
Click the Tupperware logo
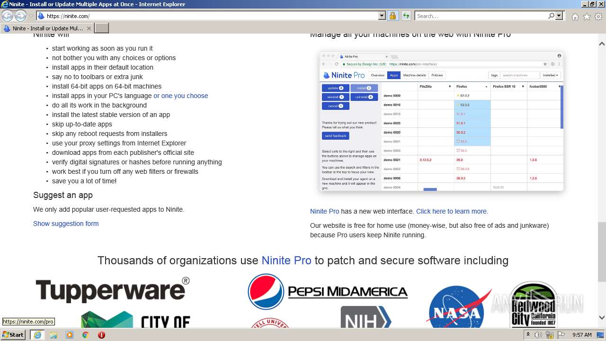coord(113,289)
